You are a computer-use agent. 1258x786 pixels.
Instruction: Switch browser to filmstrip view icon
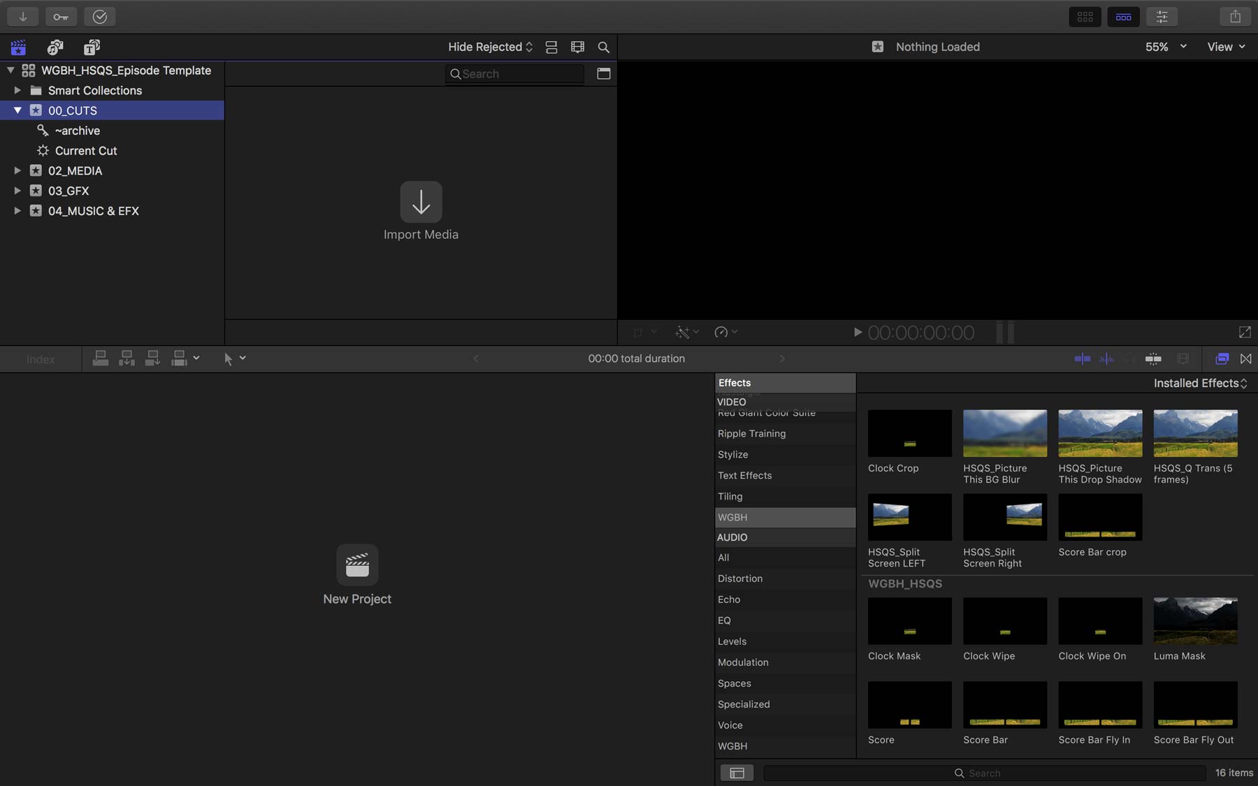point(577,47)
